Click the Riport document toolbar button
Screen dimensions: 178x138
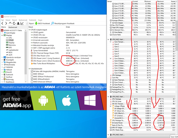click(30, 23)
